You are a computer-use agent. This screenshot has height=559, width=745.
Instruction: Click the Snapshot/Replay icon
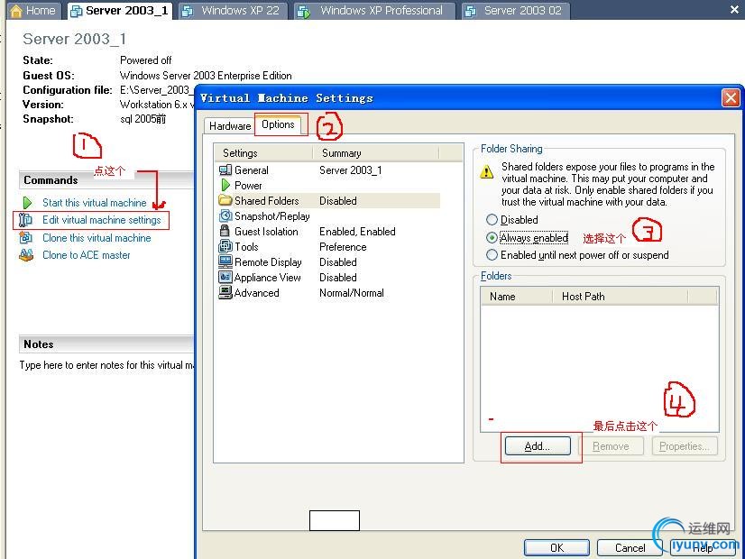point(225,216)
